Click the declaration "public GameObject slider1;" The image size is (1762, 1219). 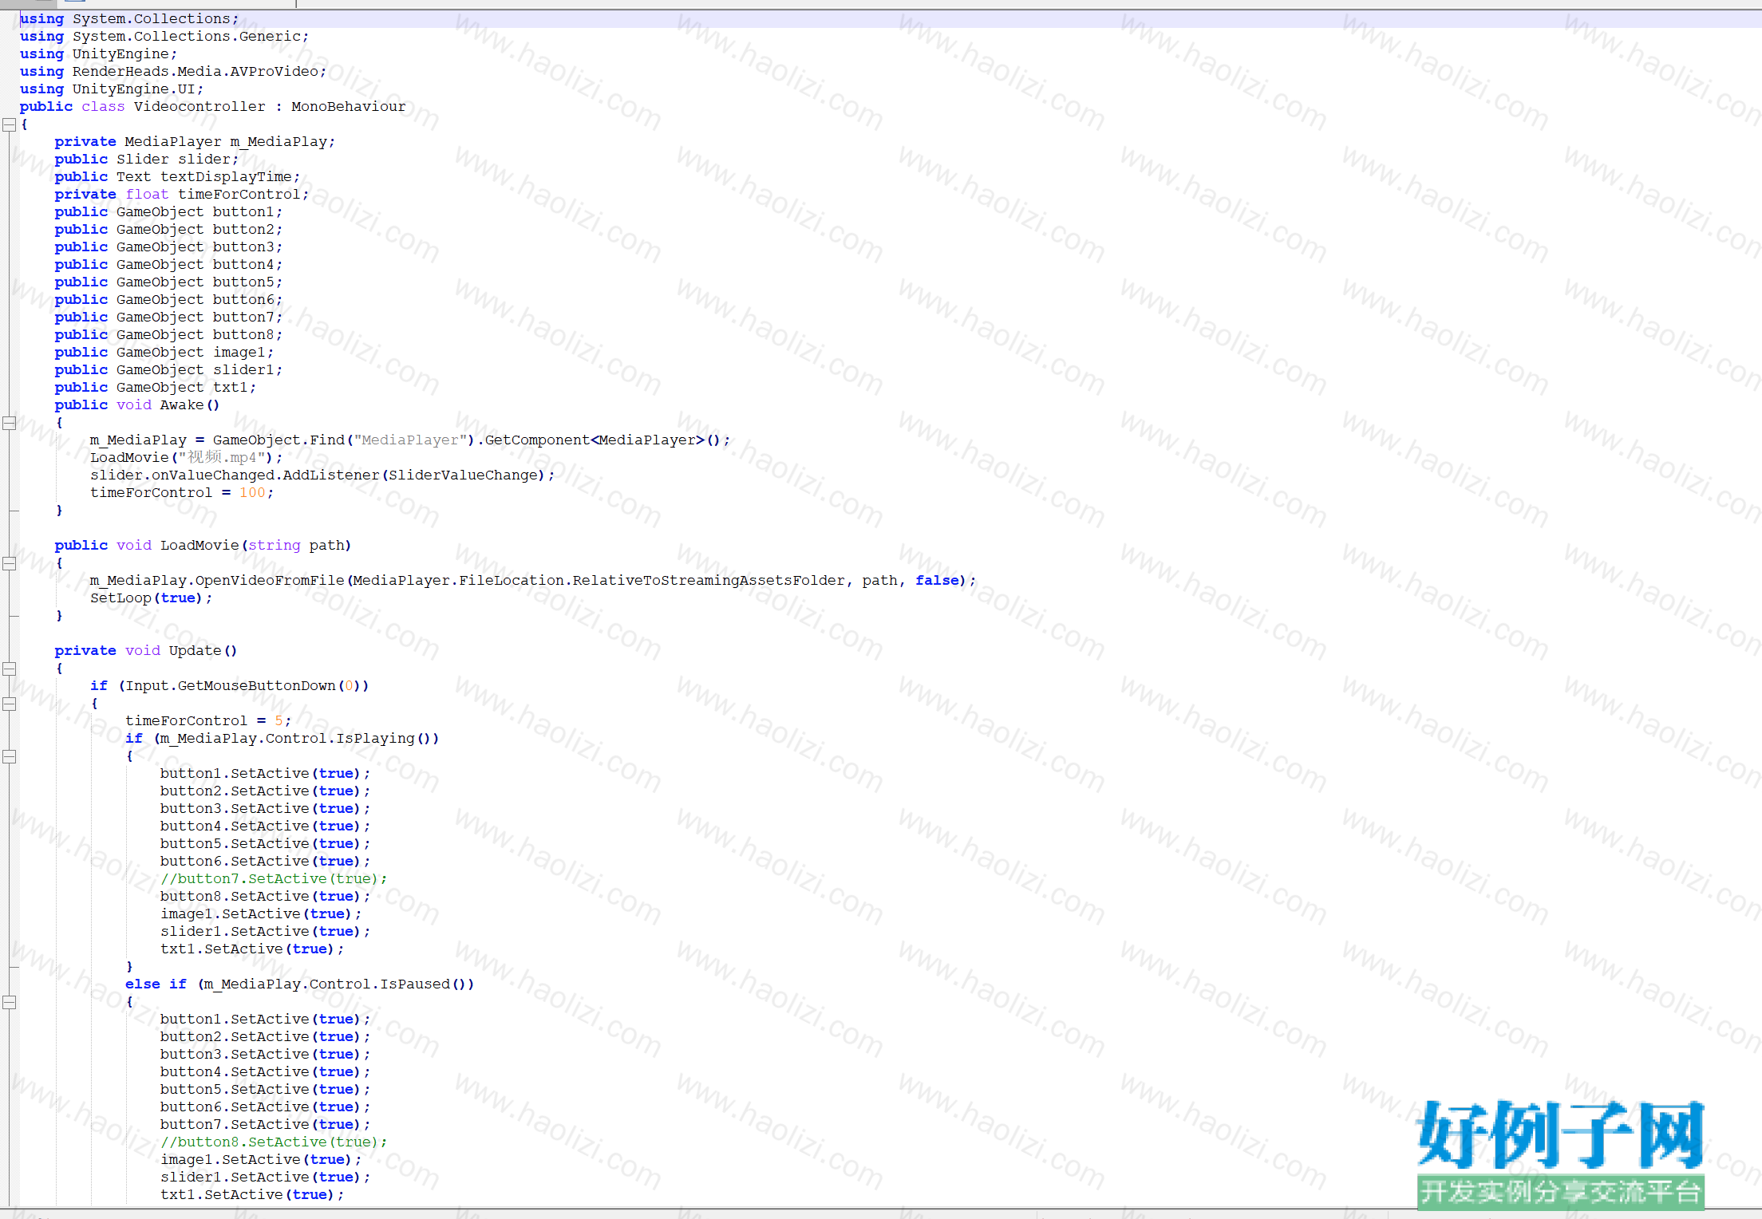(169, 370)
